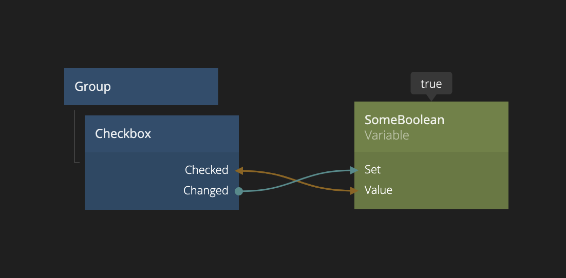Click the orange arrowhead at Value port

pos(353,191)
